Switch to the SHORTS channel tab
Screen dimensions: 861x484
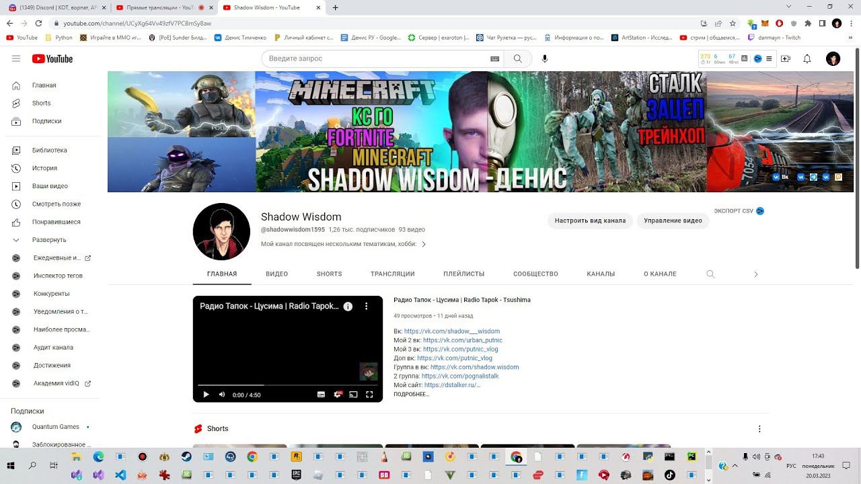(x=330, y=274)
